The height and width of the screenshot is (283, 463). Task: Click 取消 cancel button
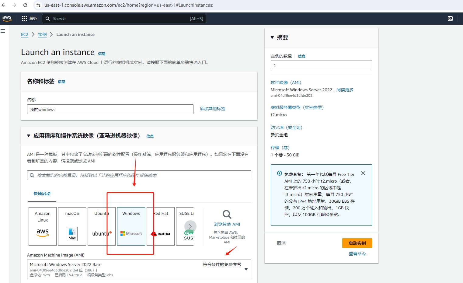(x=281, y=243)
